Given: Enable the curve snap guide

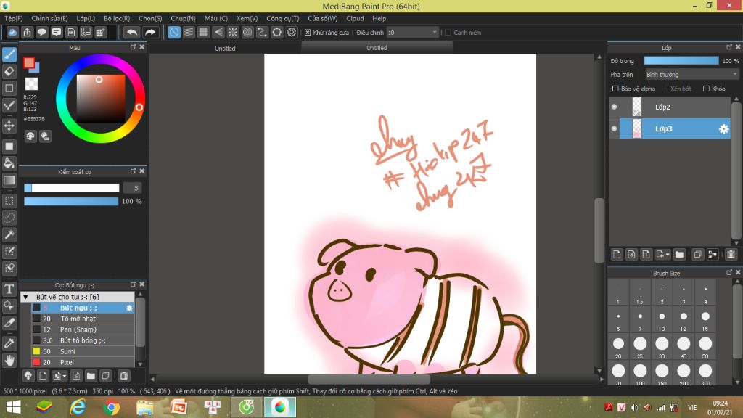Looking at the screenshot, I should click(x=262, y=32).
